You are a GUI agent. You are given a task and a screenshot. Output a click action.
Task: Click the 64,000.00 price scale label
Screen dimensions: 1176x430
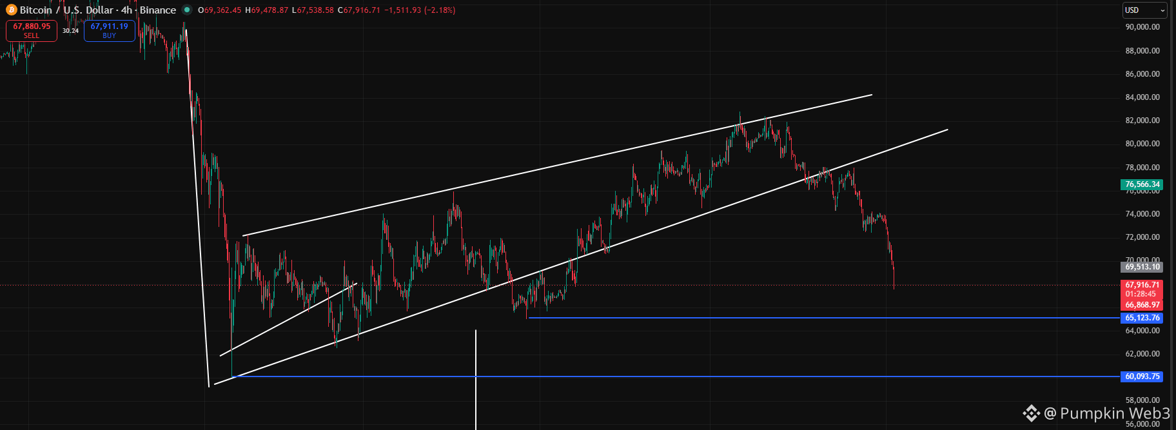[x=1142, y=331]
